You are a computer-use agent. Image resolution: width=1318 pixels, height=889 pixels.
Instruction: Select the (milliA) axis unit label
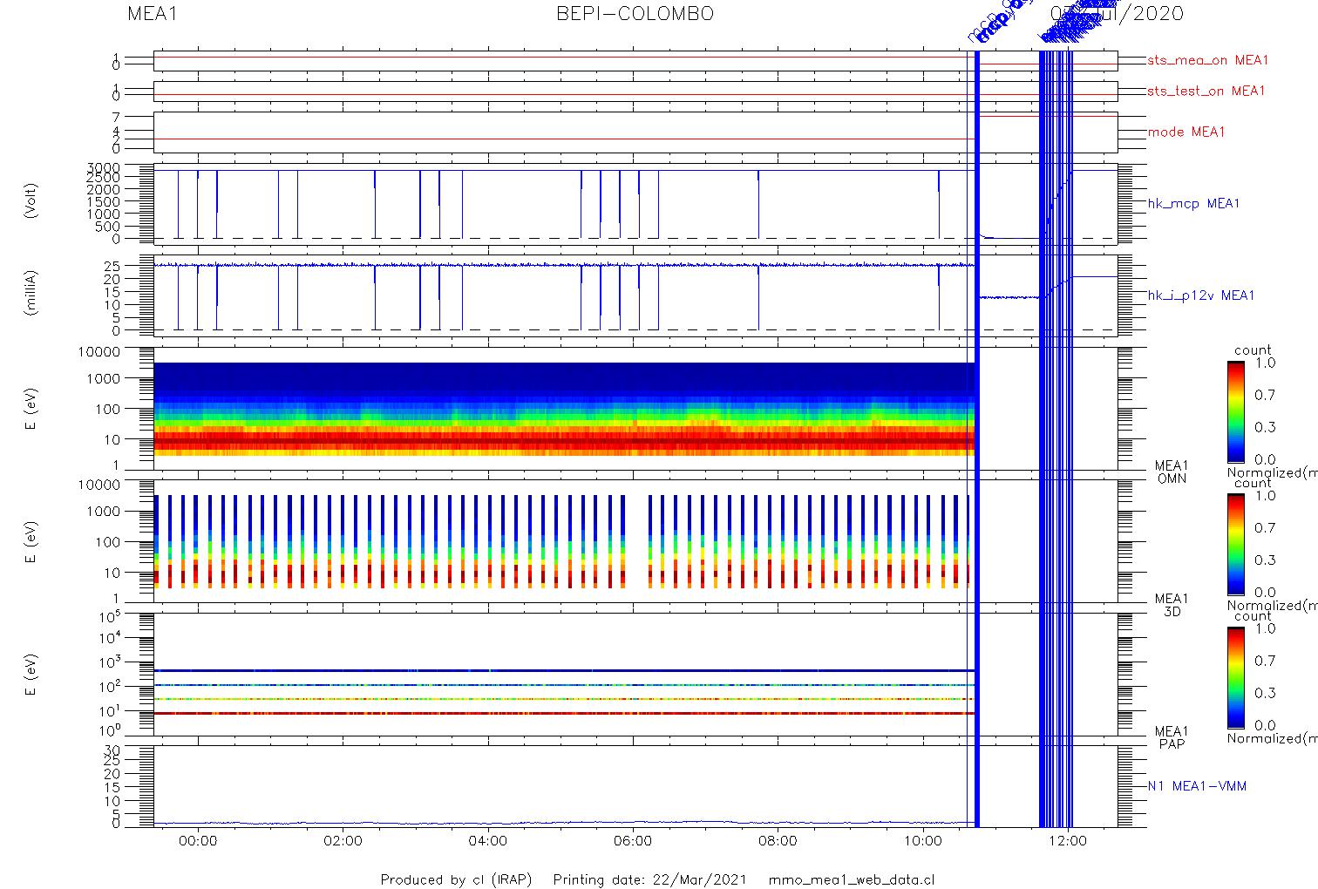point(31,293)
